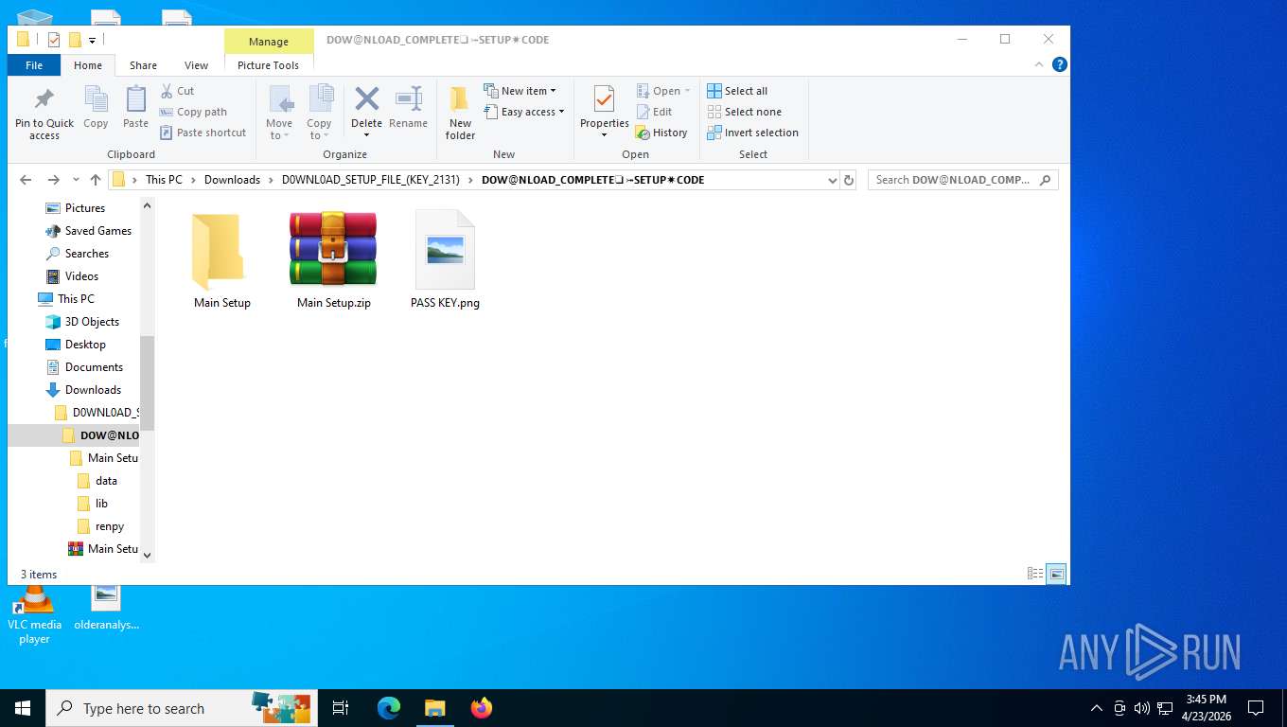Click the Edit command in Open group
This screenshot has width=1287, height=727.
654,112
